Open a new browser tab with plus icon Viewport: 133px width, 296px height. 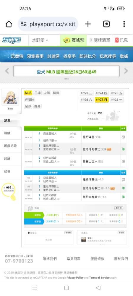tap(88, 24)
